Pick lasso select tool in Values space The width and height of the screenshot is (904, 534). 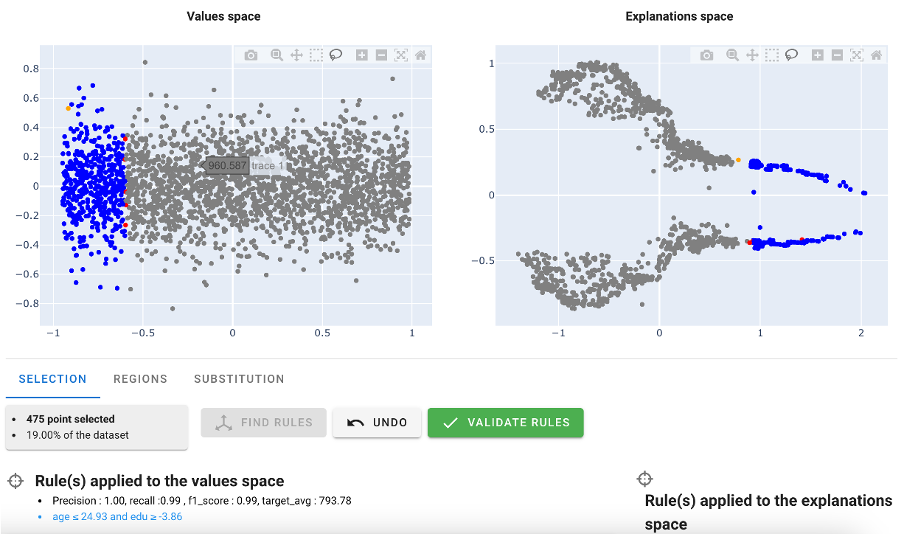point(336,55)
